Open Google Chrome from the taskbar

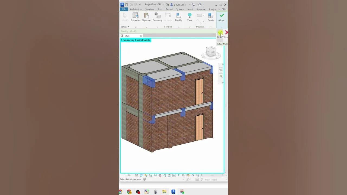click(129, 192)
